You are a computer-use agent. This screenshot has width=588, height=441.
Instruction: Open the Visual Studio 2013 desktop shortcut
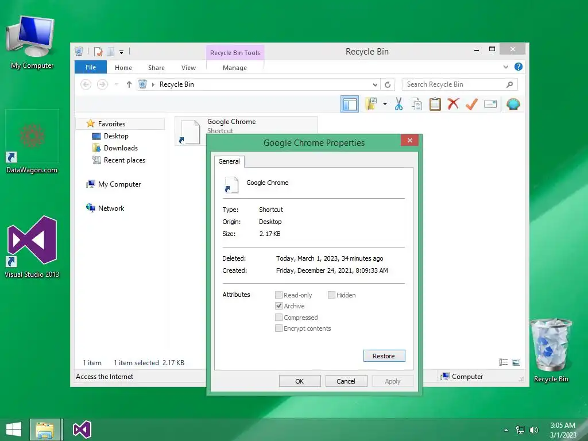32,246
